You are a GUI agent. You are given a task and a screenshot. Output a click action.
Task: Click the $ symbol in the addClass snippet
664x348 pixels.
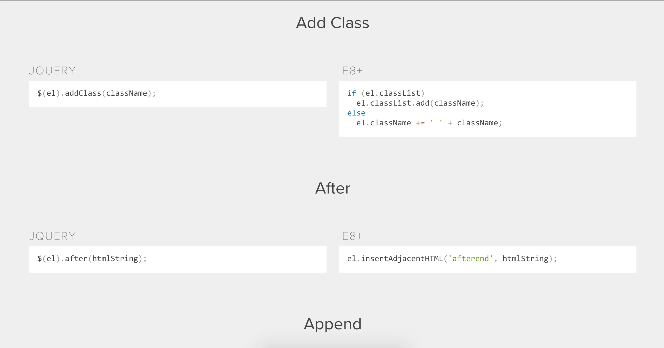(40, 93)
